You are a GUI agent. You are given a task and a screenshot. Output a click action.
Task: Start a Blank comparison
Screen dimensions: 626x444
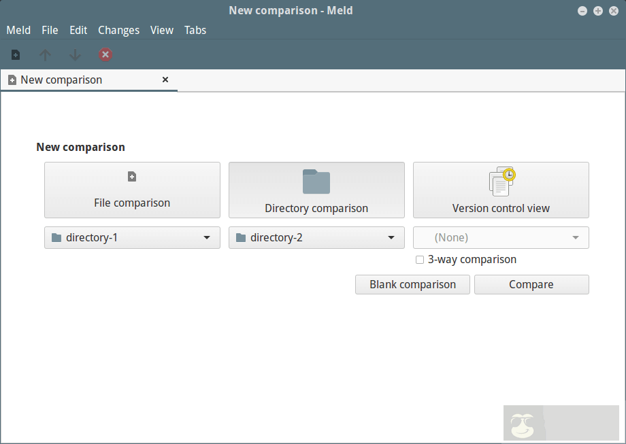[412, 284]
